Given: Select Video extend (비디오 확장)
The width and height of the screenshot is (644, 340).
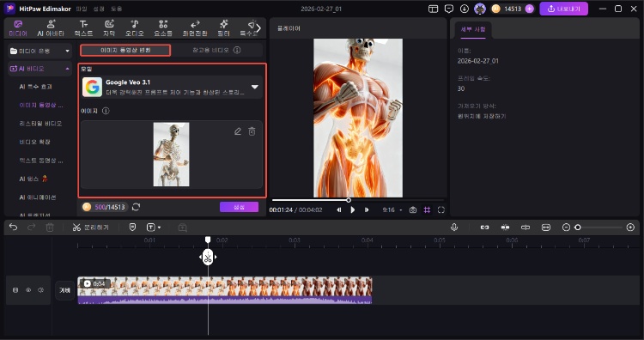Looking at the screenshot, I should click(34, 142).
